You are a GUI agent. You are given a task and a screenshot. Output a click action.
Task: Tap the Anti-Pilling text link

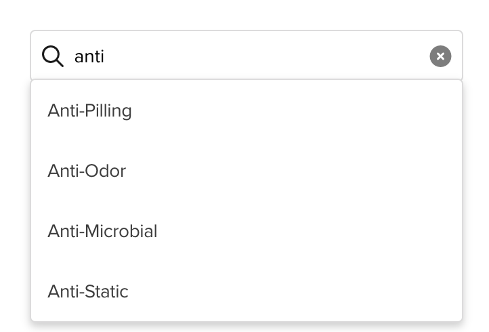(x=89, y=111)
